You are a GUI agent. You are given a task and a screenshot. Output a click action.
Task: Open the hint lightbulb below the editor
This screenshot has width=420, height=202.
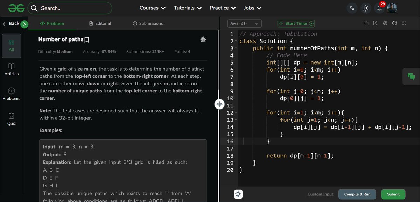[x=238, y=194]
